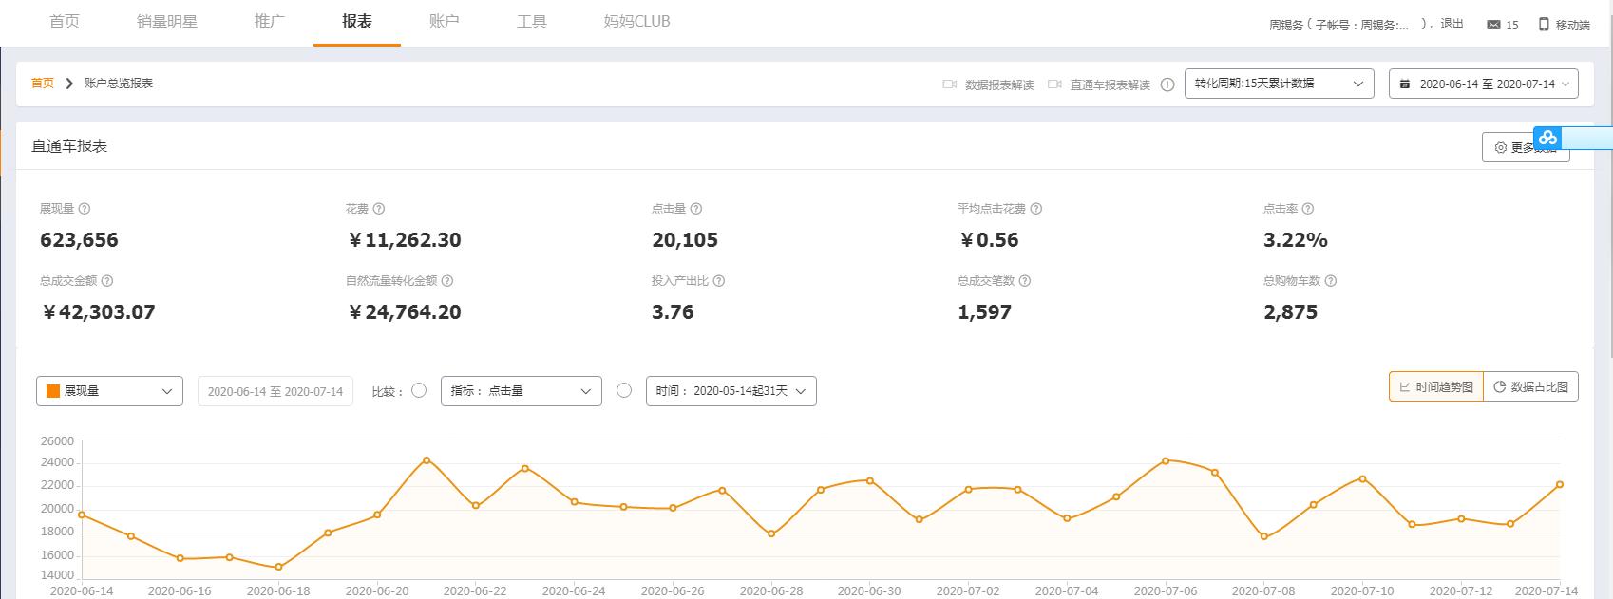This screenshot has height=599, width=1613.
Task: Expand the 指标: 点击量 dropdown
Action: coord(521,391)
